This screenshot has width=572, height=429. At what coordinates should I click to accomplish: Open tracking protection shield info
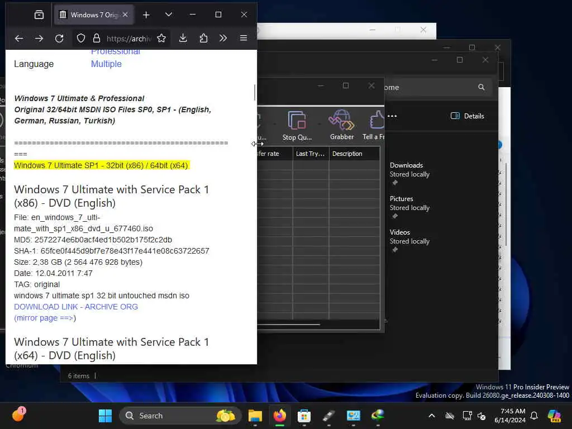tap(81, 39)
